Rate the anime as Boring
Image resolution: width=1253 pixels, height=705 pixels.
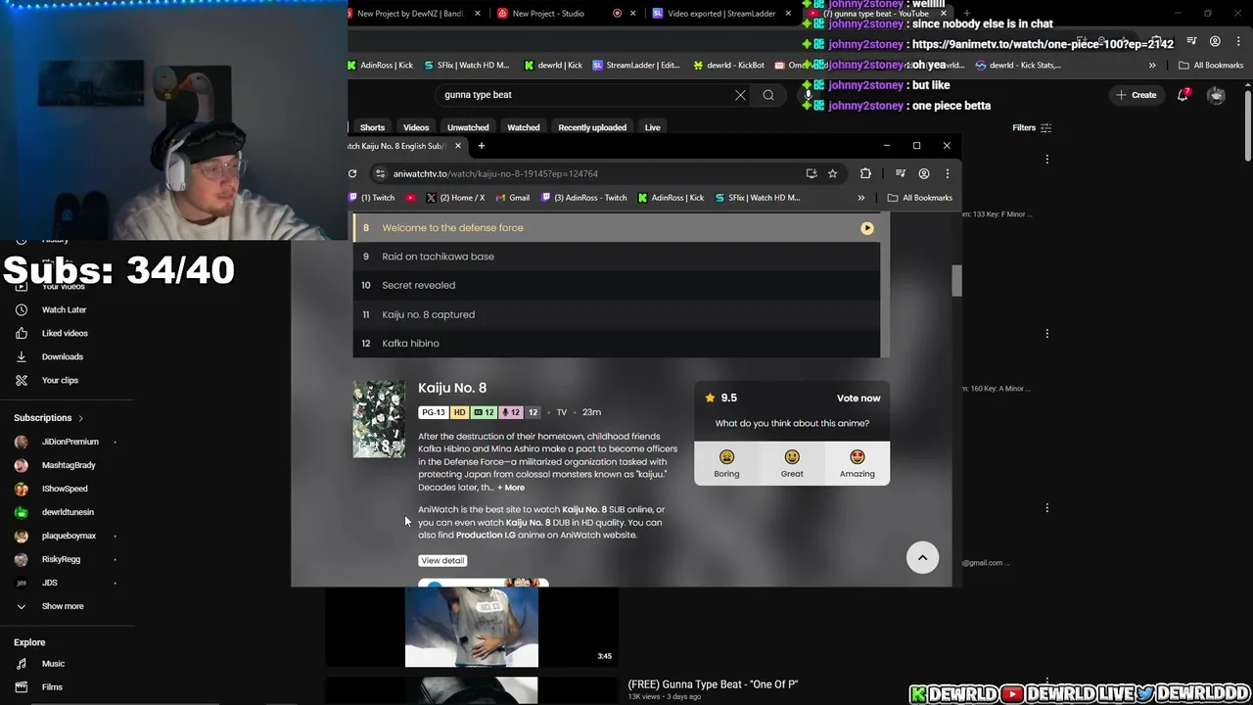point(726,463)
